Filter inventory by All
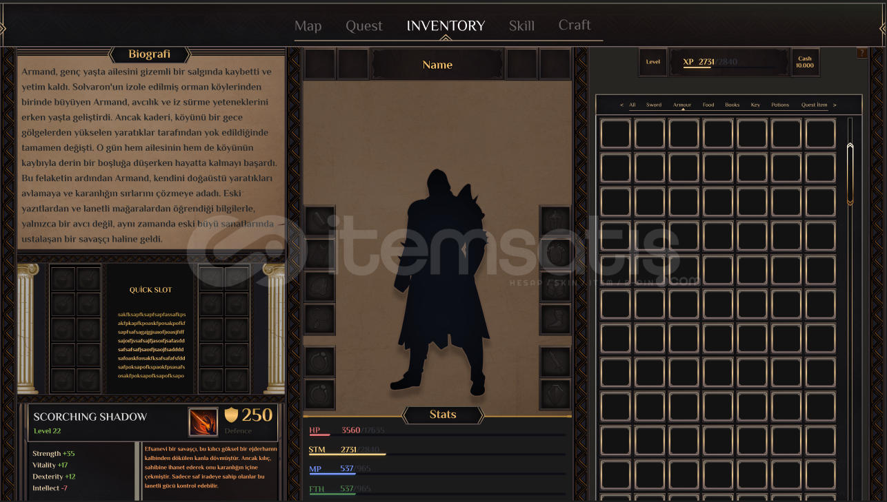 point(632,105)
